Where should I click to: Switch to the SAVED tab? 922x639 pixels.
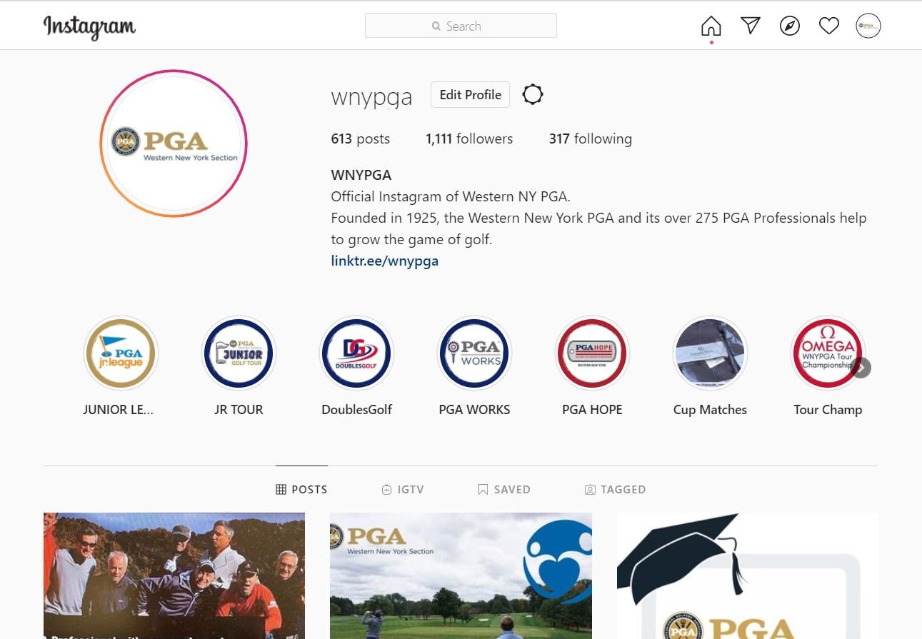click(503, 490)
